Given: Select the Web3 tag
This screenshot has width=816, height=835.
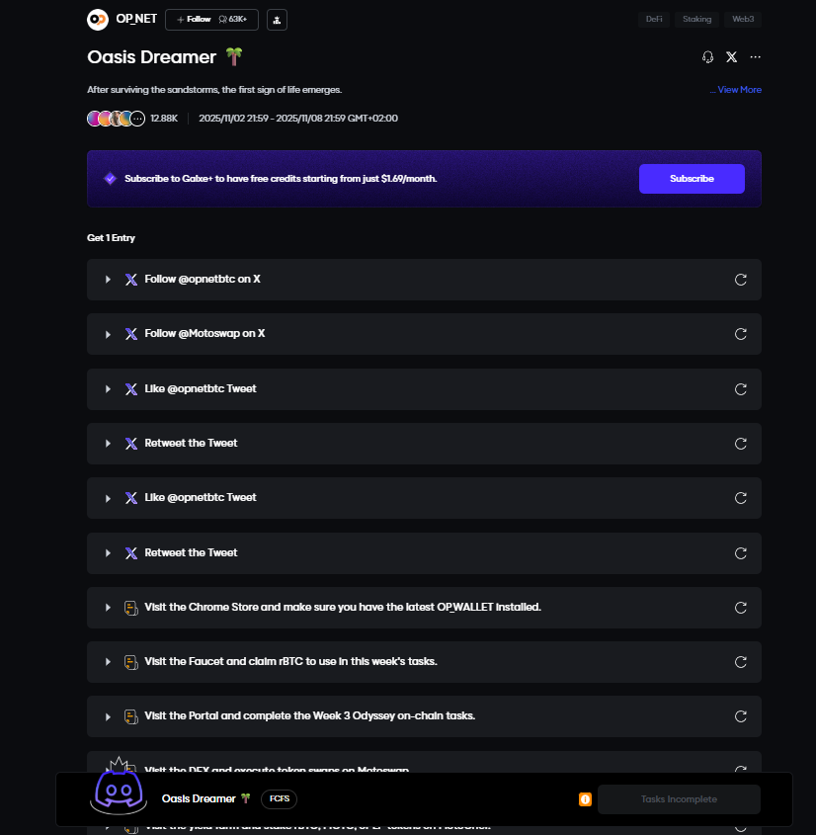Looking at the screenshot, I should (x=742, y=20).
